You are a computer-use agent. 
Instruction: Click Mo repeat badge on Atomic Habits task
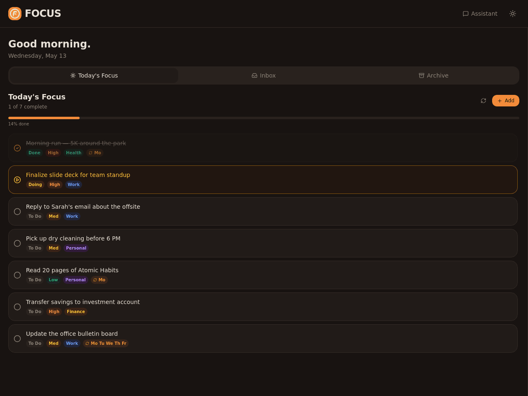(99, 280)
